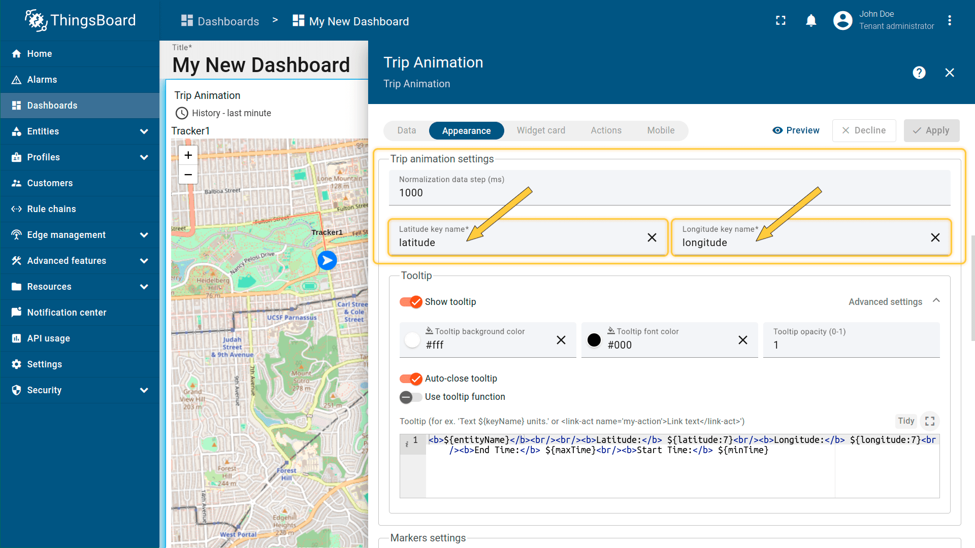Open Customers people icon
Viewport: 975px width, 548px height.
pyautogui.click(x=16, y=183)
